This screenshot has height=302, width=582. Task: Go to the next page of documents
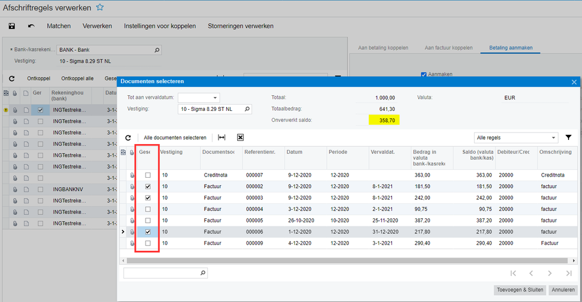549,273
